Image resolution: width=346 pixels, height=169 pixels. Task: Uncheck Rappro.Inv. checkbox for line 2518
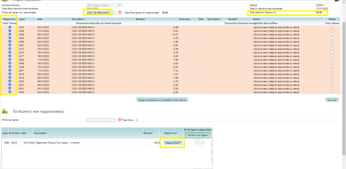[10, 77]
